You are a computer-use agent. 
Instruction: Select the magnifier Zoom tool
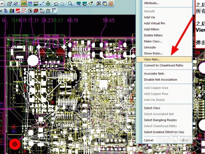[x=70, y=4]
